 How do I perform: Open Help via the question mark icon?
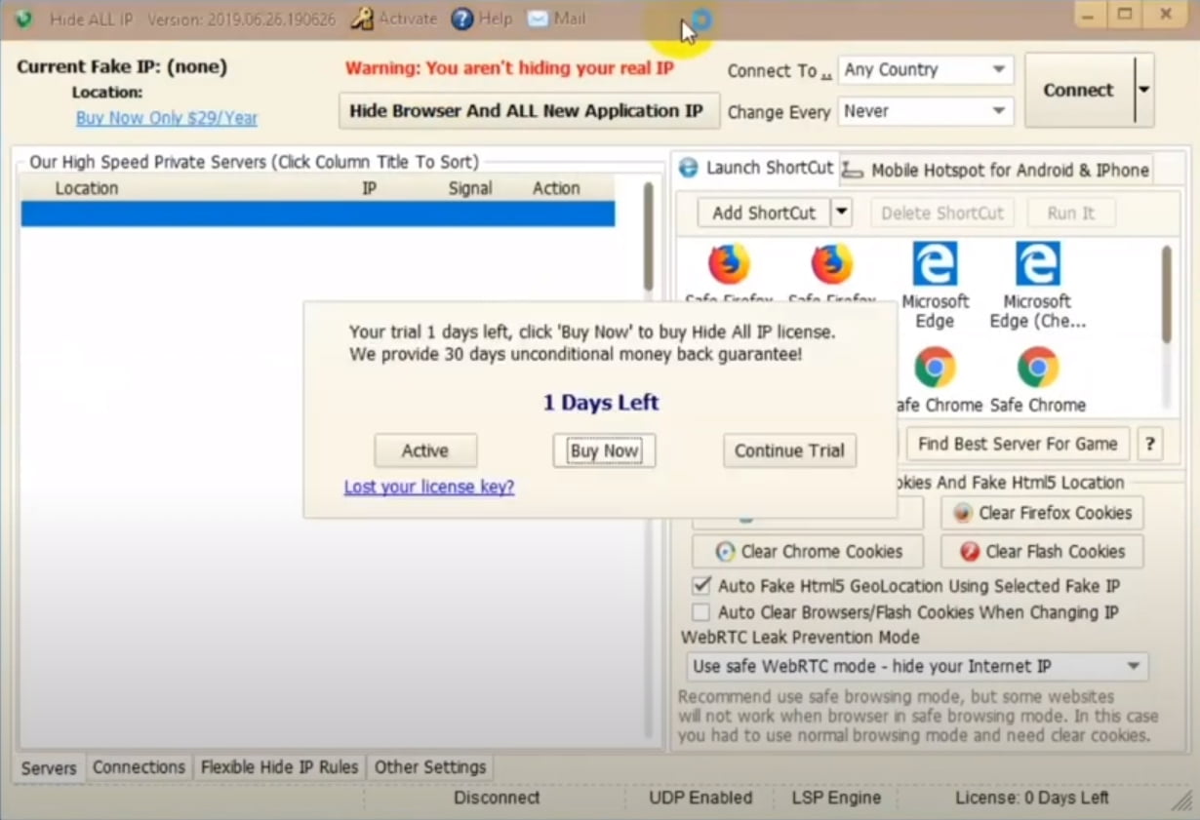462,19
